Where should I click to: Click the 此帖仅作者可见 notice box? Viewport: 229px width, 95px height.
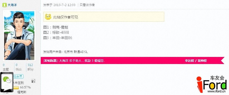[x=104, y=17]
